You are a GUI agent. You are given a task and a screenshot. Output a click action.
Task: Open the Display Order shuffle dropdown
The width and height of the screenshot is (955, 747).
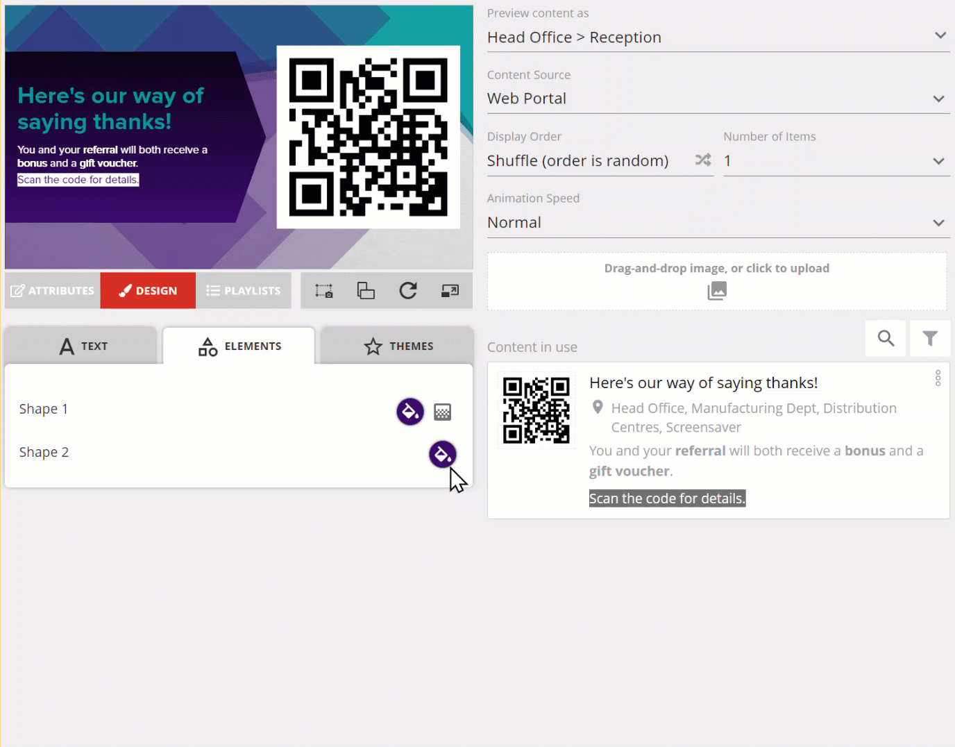pyautogui.click(x=600, y=160)
